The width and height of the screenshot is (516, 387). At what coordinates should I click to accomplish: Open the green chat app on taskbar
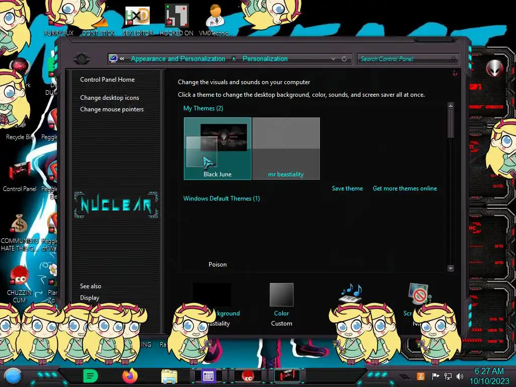[90, 376]
